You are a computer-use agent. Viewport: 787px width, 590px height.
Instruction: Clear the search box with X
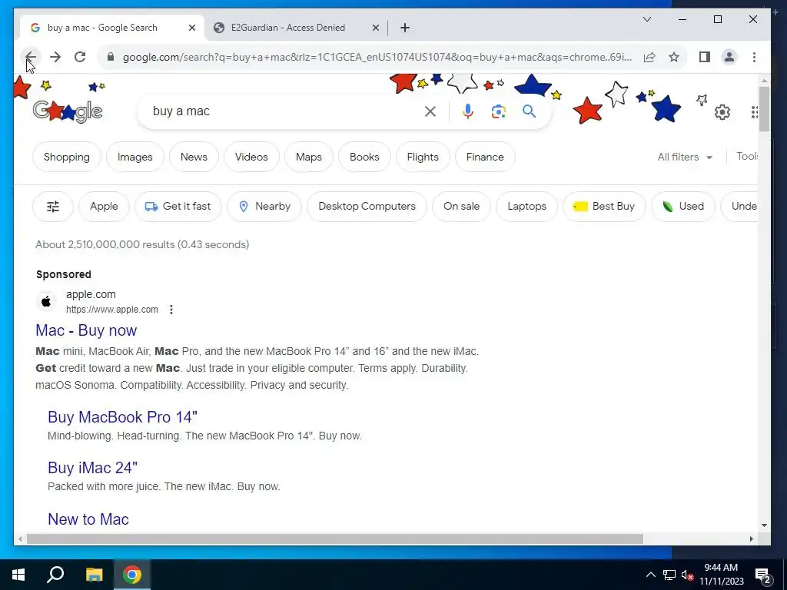pyautogui.click(x=430, y=111)
